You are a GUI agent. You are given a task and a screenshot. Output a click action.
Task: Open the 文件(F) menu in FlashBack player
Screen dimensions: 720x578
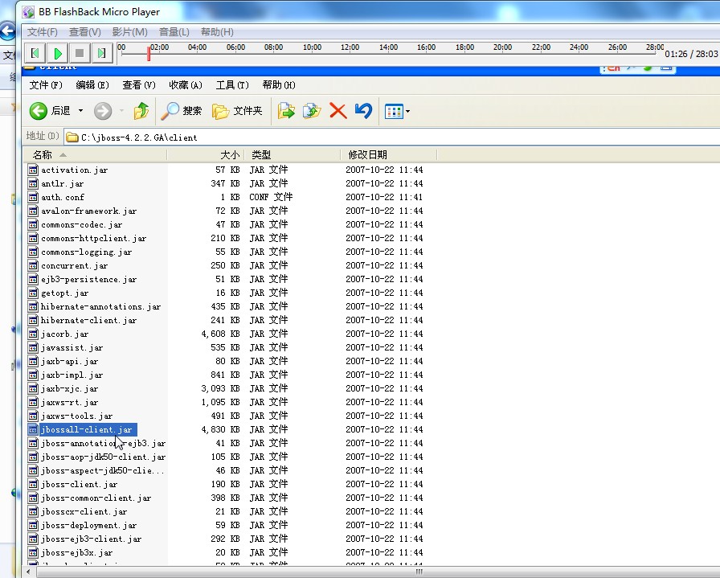[x=43, y=31]
